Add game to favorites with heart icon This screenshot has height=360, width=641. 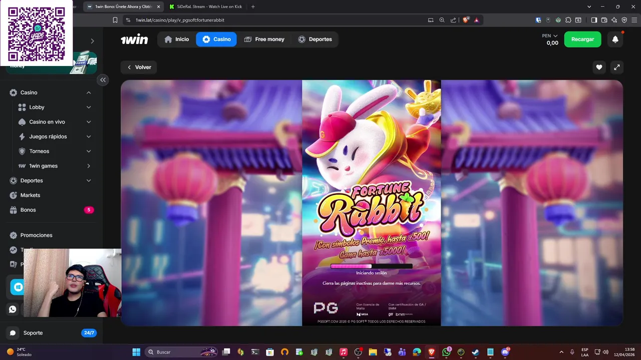tap(599, 67)
